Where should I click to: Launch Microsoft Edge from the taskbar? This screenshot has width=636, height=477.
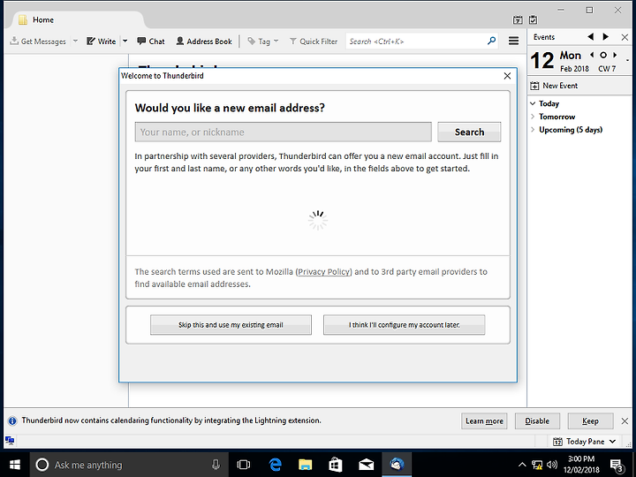pos(276,465)
